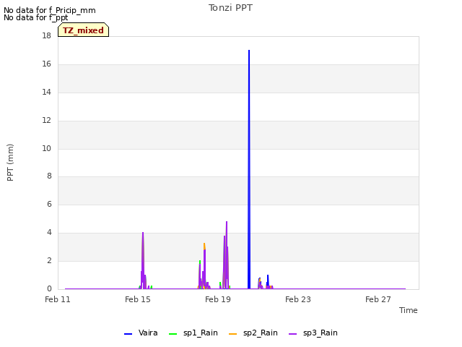Click the 10 y-axis tick label
This screenshot has width=462, height=347.
[46, 148]
